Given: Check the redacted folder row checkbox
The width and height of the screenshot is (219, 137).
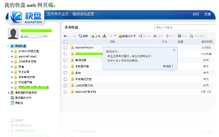Looking at the screenshot, I should click(x=66, y=54).
